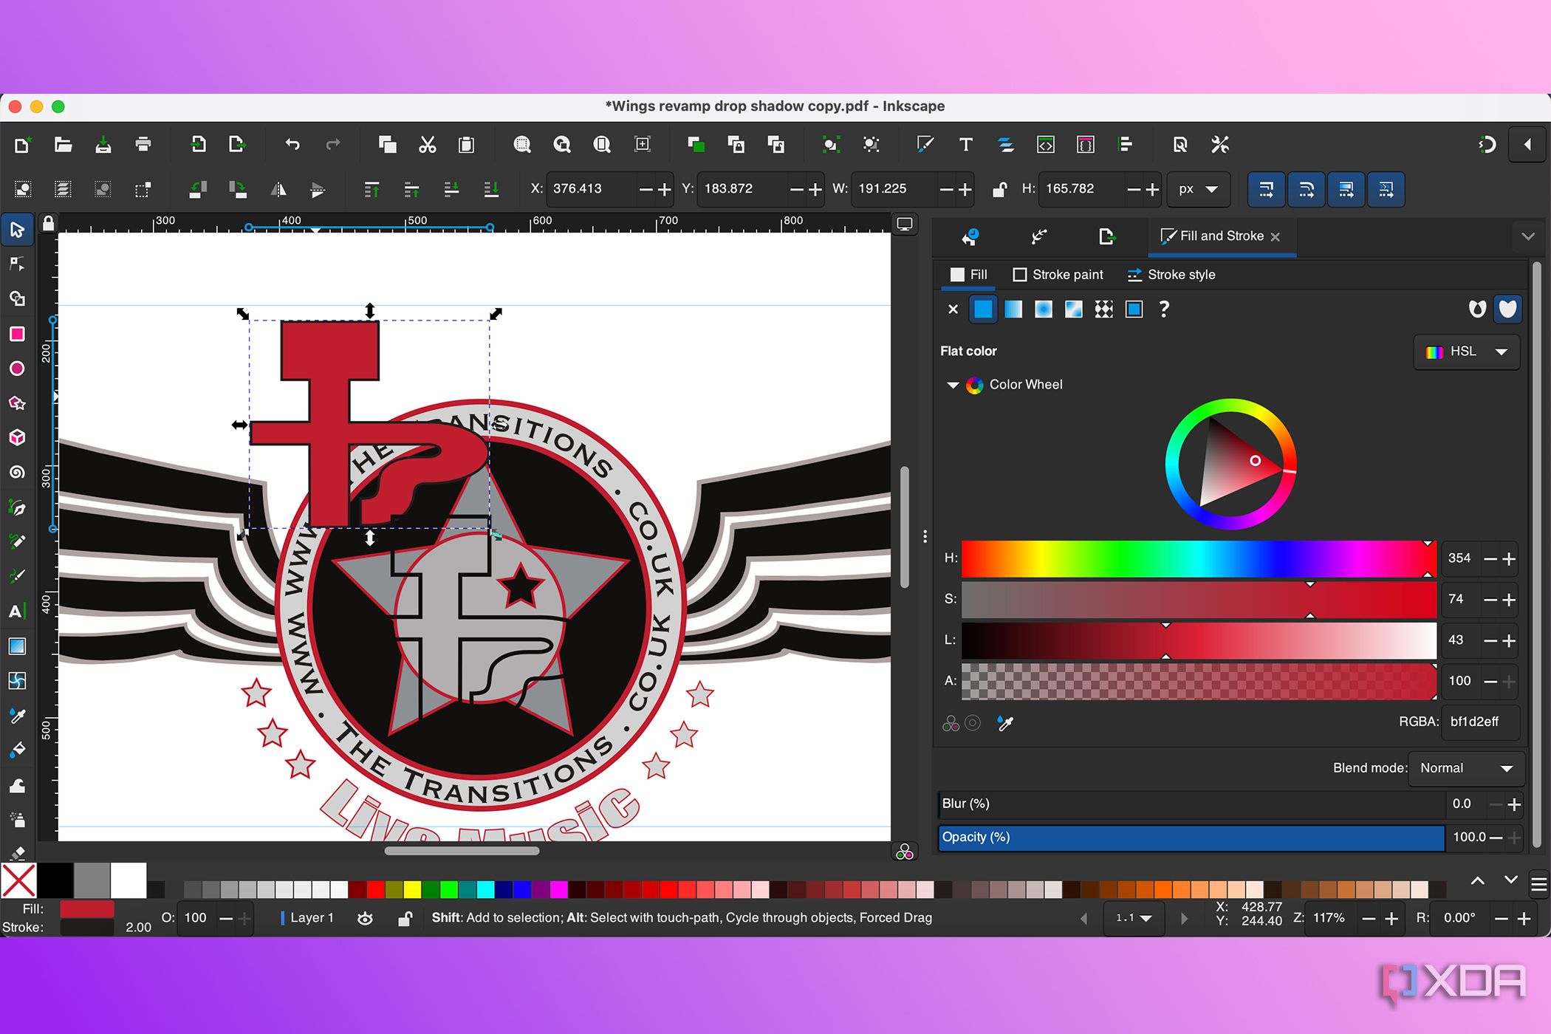Viewport: 1551px width, 1034px height.
Task: Click the Undo arrow icon
Action: click(x=292, y=145)
